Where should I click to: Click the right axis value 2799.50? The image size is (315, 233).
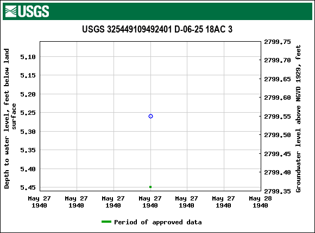coord(278,135)
